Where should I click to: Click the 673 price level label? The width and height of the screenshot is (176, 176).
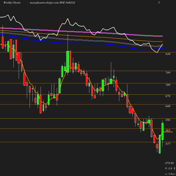click(168, 96)
